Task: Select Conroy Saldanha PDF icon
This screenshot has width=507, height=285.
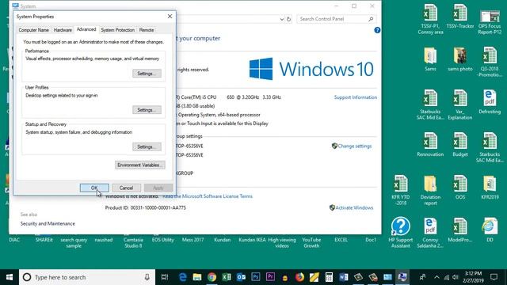Action: [x=430, y=233]
